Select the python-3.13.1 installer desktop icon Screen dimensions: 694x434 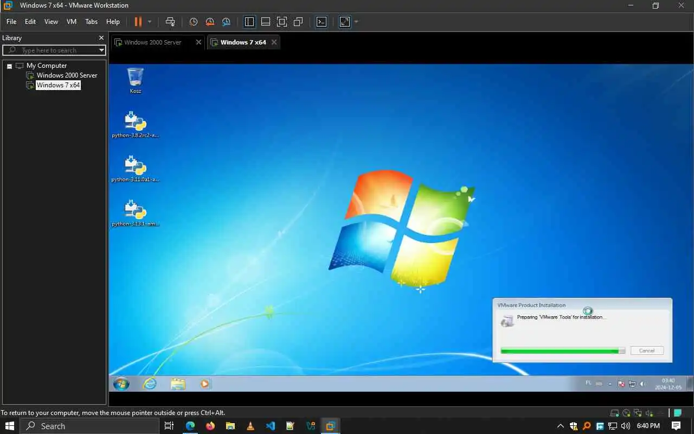[x=136, y=213]
